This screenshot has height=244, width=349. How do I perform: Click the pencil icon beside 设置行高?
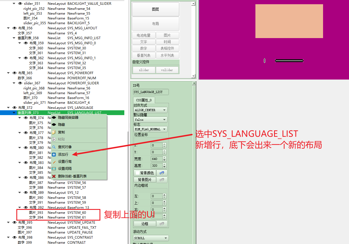pos(54,162)
